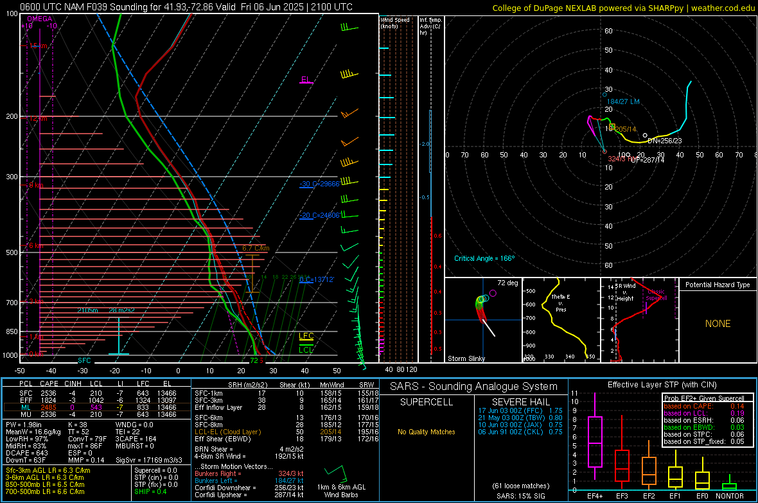Click the (61 loose matches) text
Viewport: 758px width, 503px height.
tap(520, 486)
